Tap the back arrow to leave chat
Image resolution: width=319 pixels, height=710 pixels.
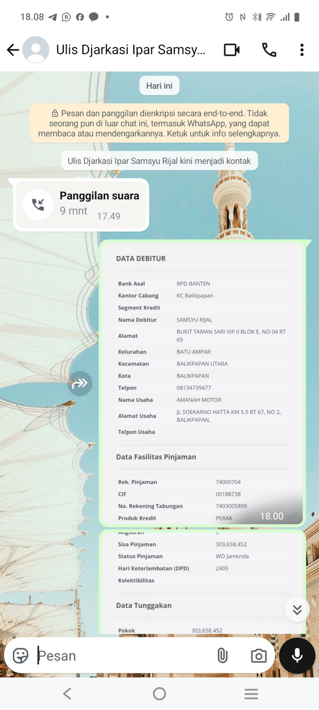coord(13,50)
